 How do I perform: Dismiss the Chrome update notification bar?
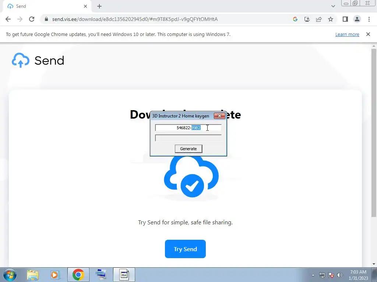point(368,34)
